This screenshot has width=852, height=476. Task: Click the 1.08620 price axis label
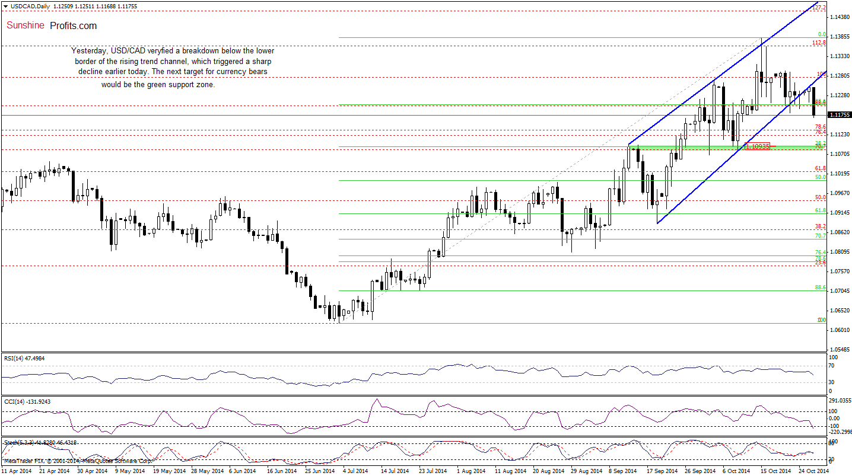pyautogui.click(x=840, y=232)
